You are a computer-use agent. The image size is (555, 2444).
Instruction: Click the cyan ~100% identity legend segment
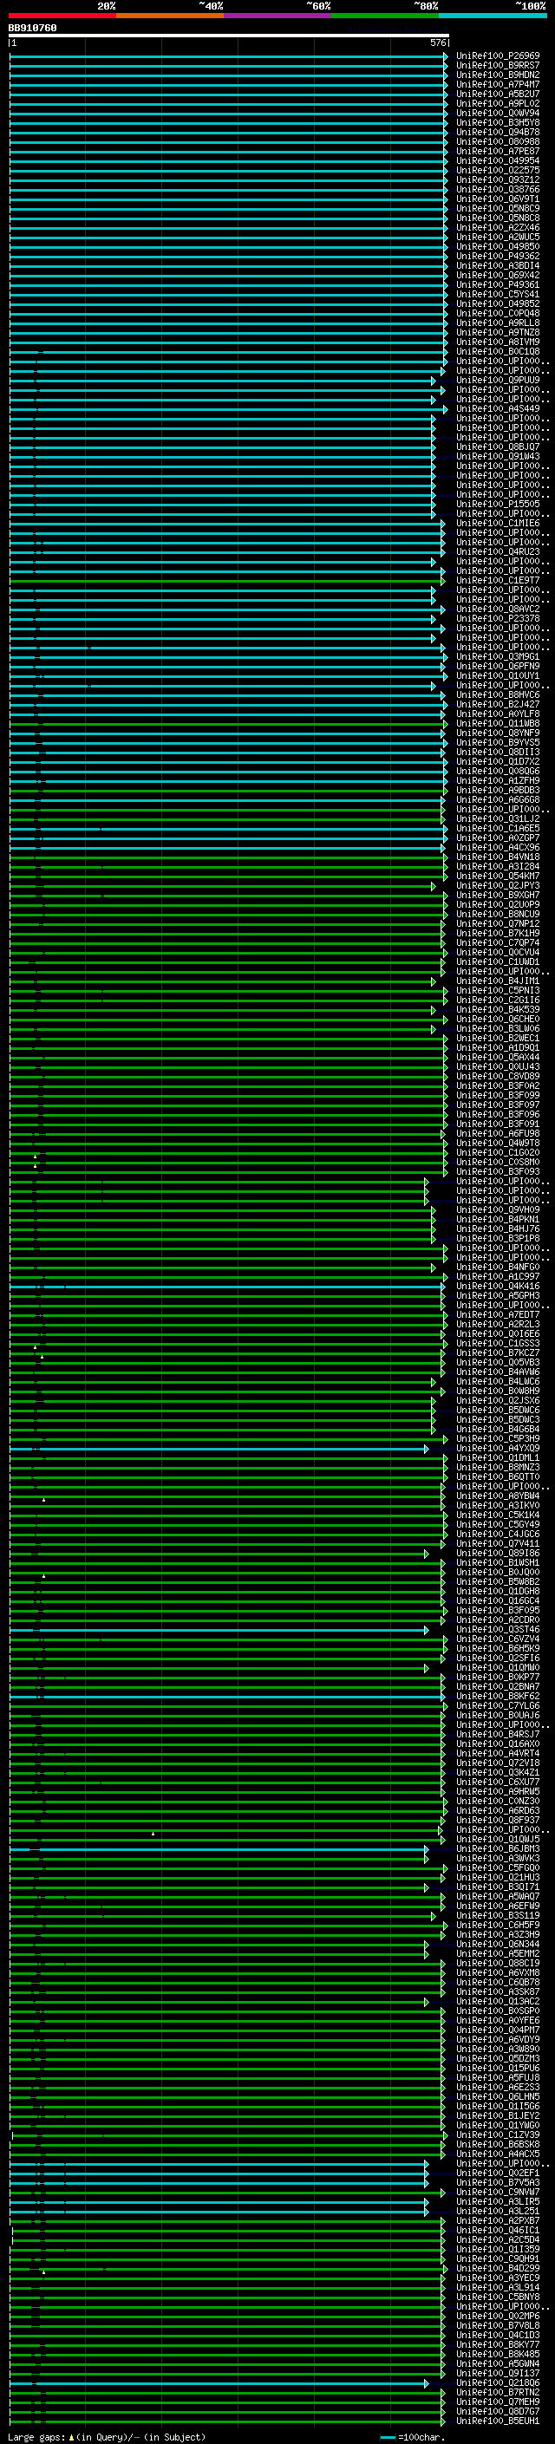(x=493, y=16)
